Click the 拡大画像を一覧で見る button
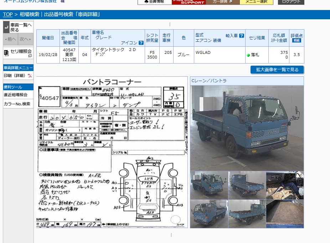 (277, 70)
